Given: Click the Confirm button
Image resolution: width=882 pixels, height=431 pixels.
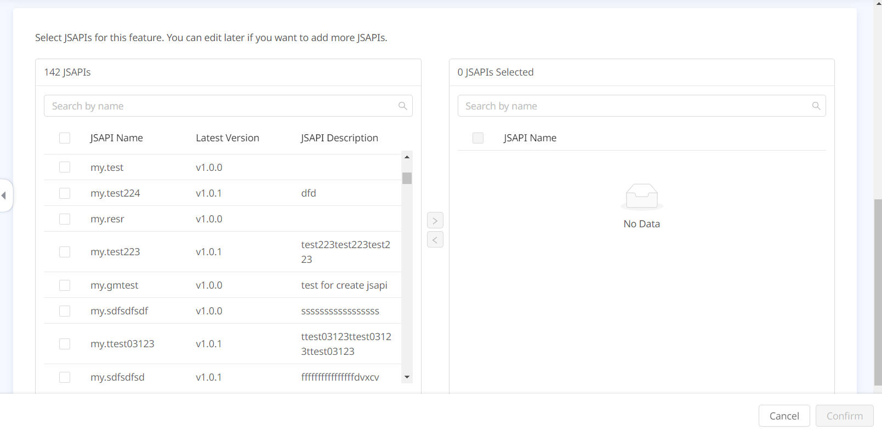Looking at the screenshot, I should coord(844,416).
